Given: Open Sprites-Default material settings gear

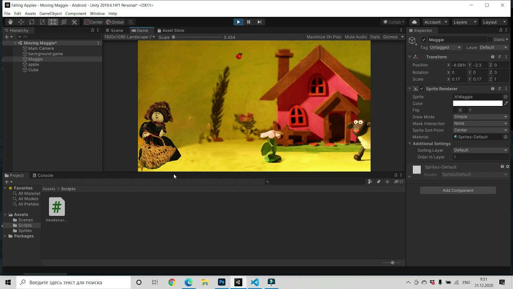Looking at the screenshot, I should click(x=508, y=167).
